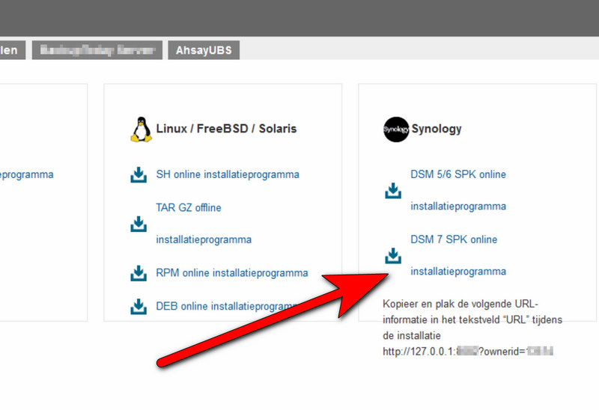Click download icon beside DSM 5/6 SPK installer
599x410 pixels.
[x=393, y=191]
